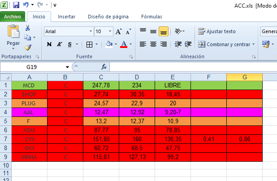The width and height of the screenshot is (277, 181).
Task: Select cell containing 247,78
Action: pos(101,86)
